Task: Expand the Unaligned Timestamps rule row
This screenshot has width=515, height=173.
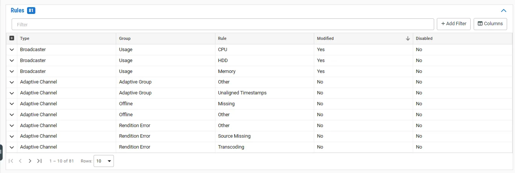Action: point(12,93)
